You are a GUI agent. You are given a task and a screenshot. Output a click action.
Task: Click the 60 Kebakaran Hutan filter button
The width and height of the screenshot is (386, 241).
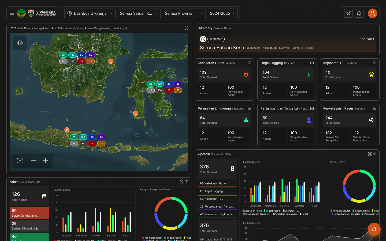(x=217, y=183)
